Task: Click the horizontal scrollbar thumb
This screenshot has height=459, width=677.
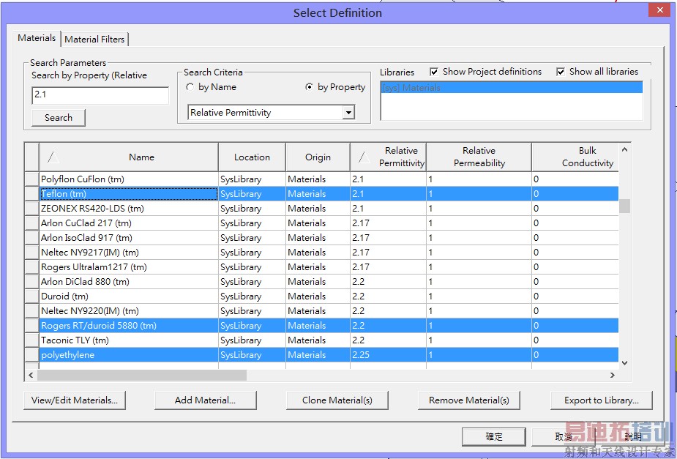Action: coord(141,376)
